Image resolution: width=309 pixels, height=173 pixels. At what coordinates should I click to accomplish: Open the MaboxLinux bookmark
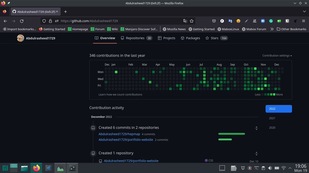[x=229, y=29]
